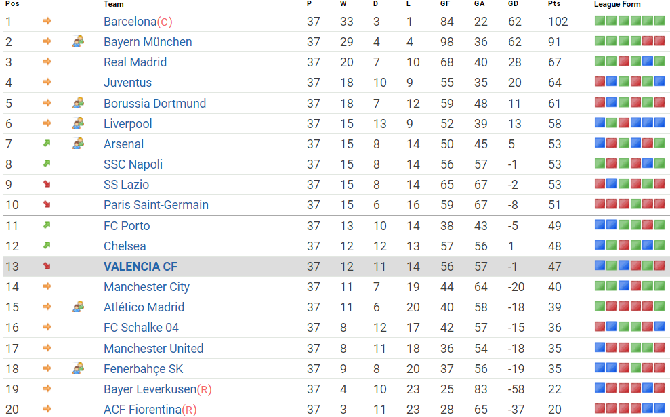
Task: Click the green up arrow in SSC Napoli row
Action: 47,164
